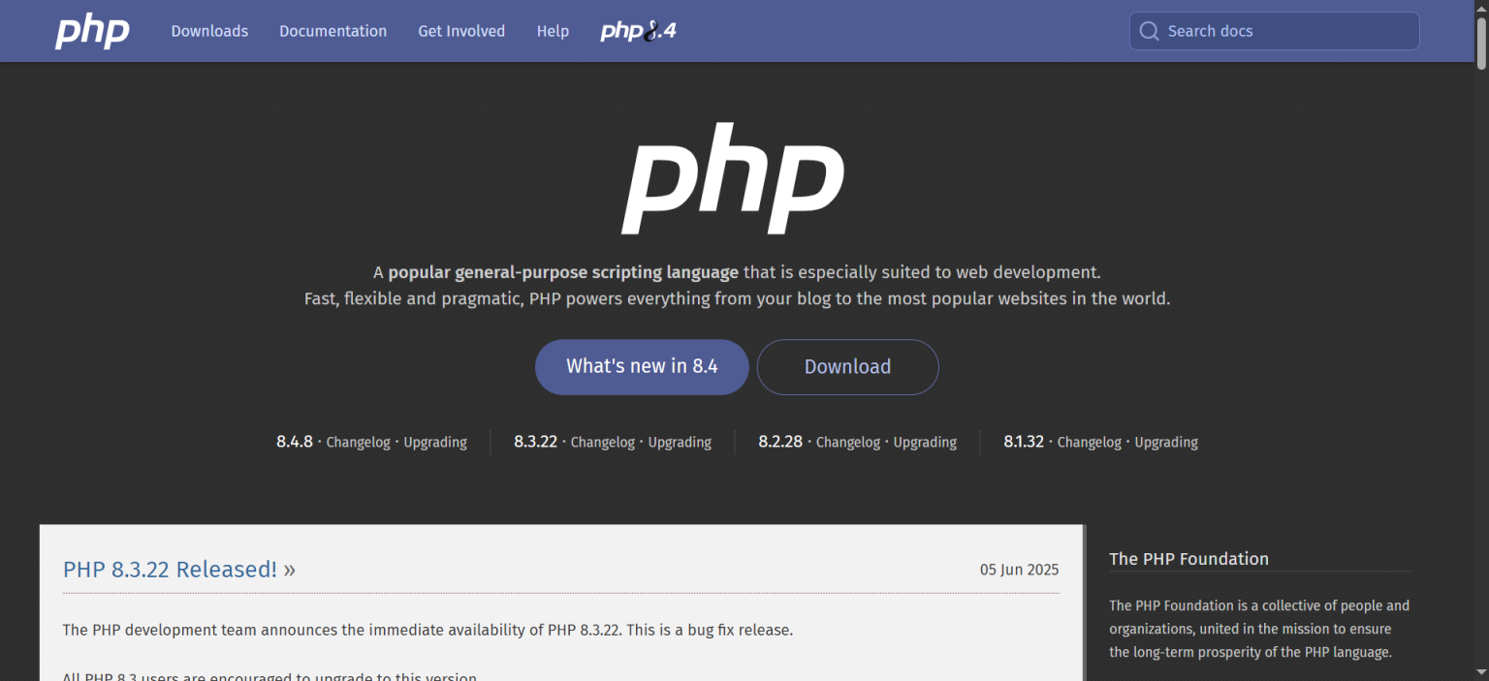Open the 8.4.8 version link

click(295, 442)
